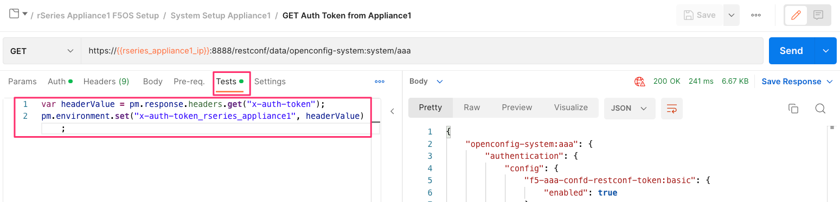Click the wrap lines icon in response toolbar
This screenshot has height=202, width=840.
[672, 108]
